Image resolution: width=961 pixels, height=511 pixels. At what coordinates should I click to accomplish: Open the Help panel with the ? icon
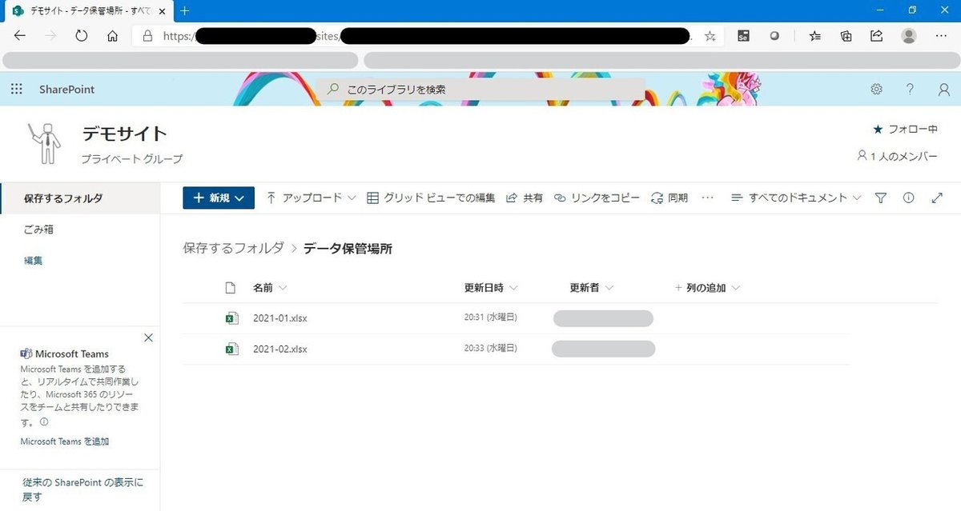coord(910,89)
